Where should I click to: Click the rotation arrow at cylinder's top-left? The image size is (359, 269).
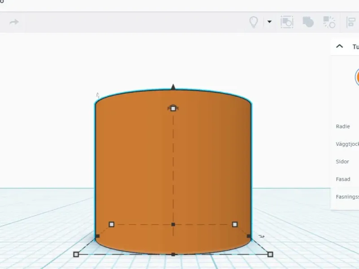coord(98,95)
